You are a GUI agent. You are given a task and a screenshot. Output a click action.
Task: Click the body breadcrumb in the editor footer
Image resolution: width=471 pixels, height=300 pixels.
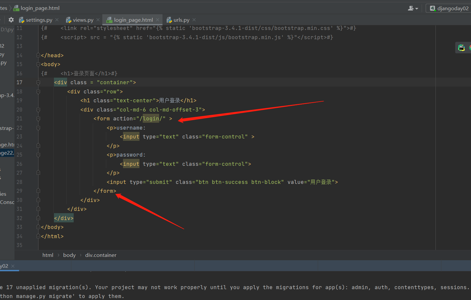point(69,255)
